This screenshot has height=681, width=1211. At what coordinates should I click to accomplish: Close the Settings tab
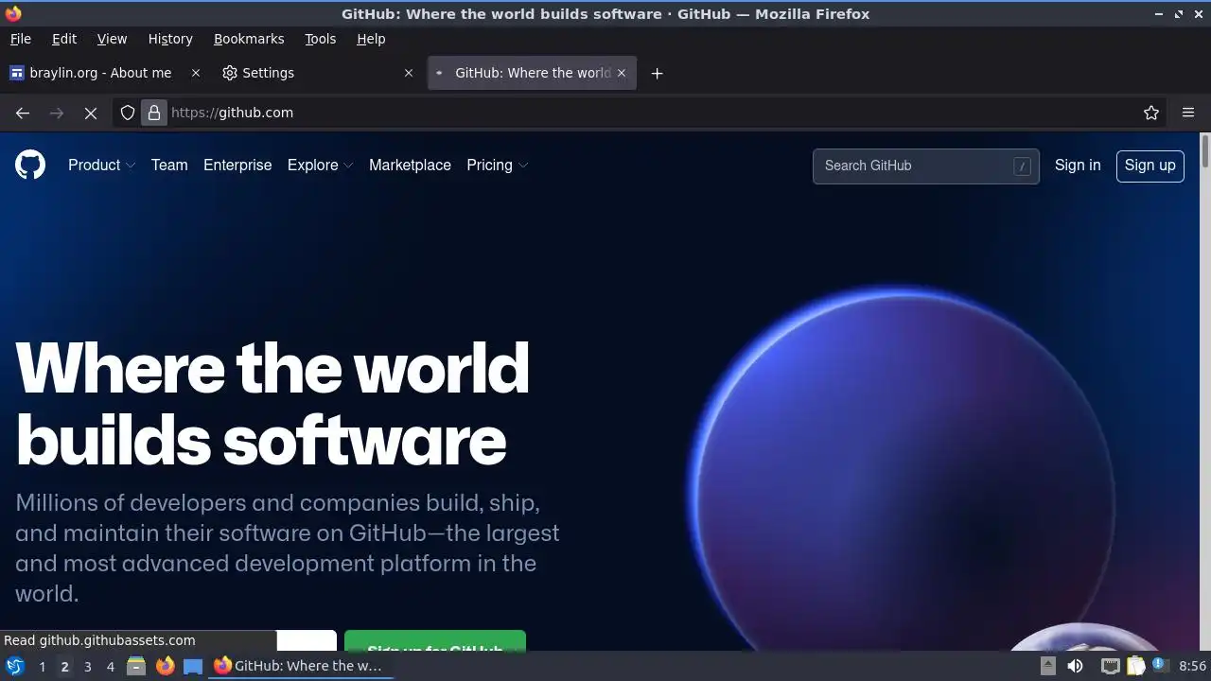(409, 73)
